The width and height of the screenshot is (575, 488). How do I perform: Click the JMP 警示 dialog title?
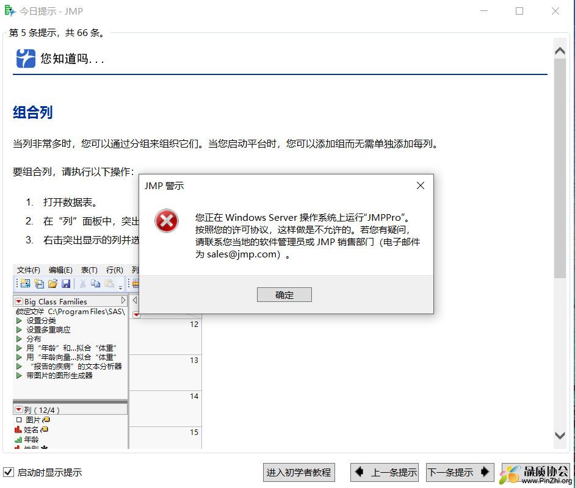tap(164, 186)
